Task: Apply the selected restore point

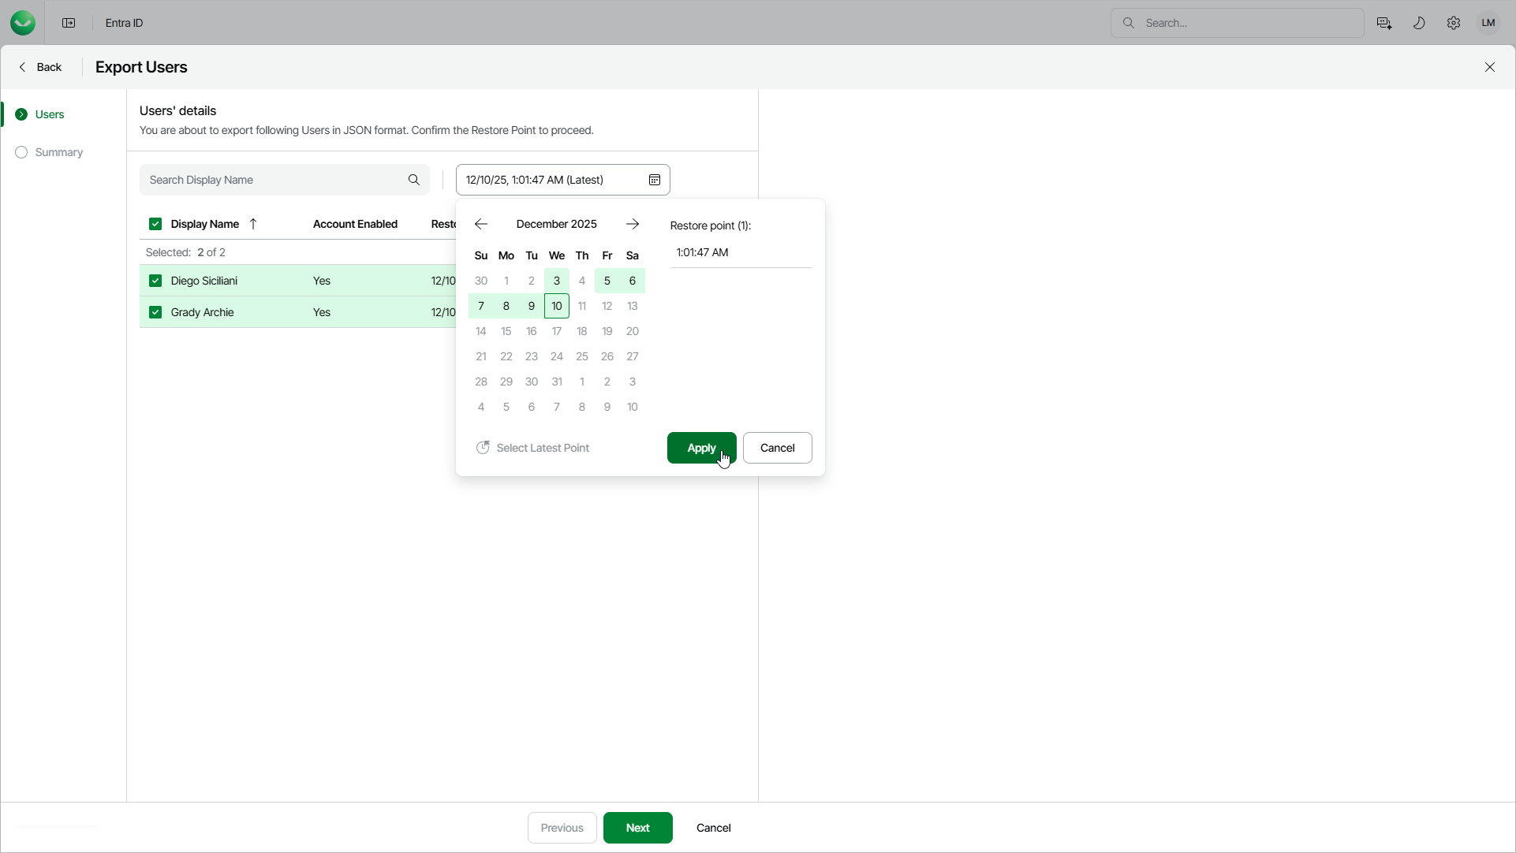Action: (x=701, y=448)
